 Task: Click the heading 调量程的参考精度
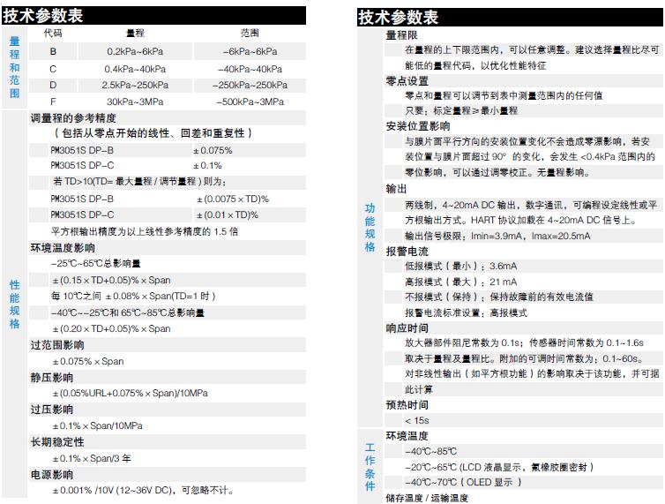(73, 118)
